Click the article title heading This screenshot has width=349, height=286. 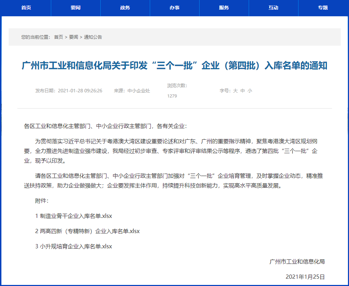click(x=174, y=65)
